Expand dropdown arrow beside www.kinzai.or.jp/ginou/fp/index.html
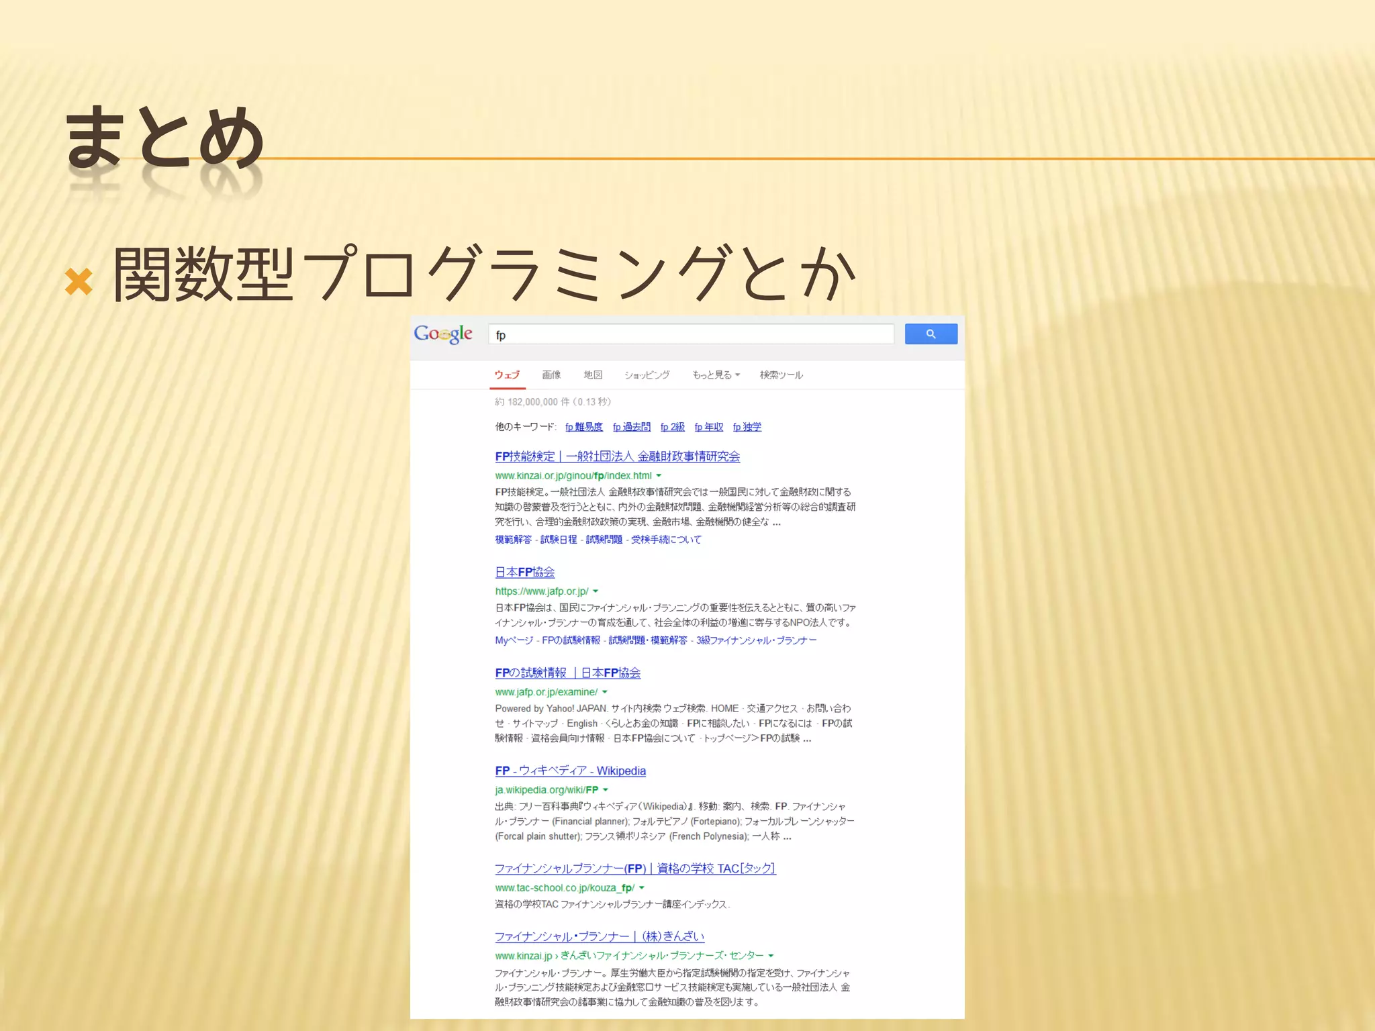This screenshot has width=1375, height=1031. pos(659,476)
